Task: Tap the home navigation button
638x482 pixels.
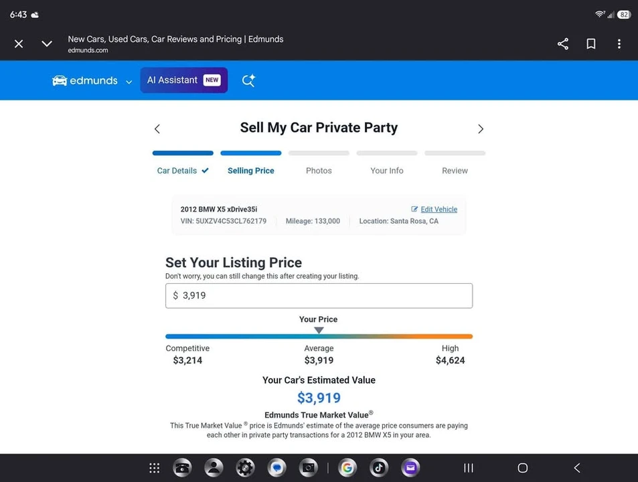Action: (x=522, y=468)
